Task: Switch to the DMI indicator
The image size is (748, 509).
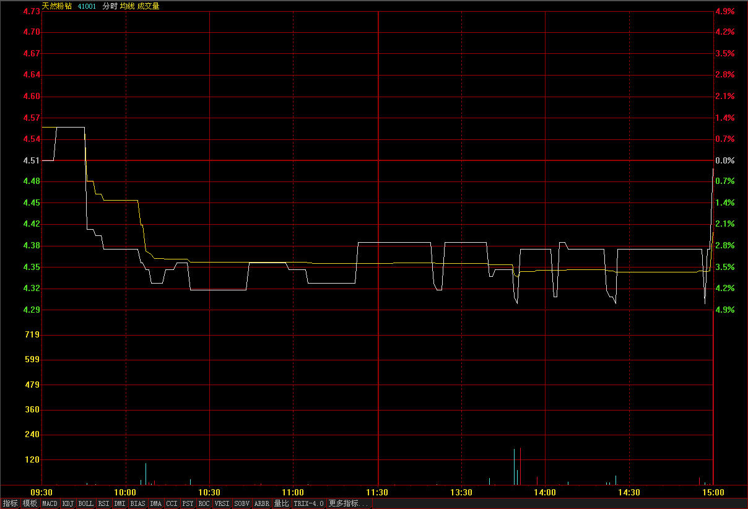Action: point(120,503)
